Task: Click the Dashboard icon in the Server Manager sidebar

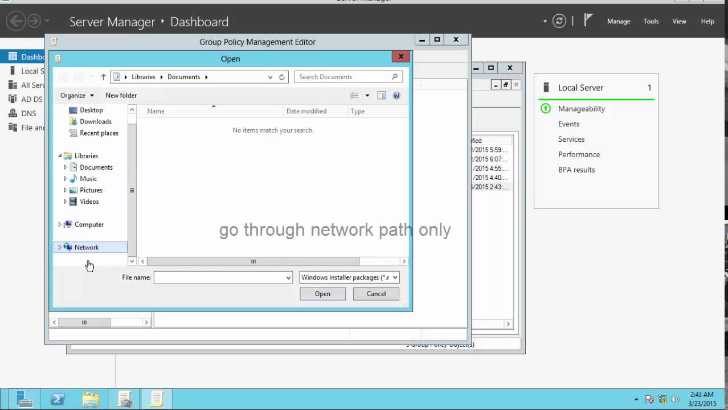Action: 12,56
